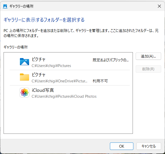This screenshot has width=165, height=154.
Task: Click the 利用不可 status label
Action: [100, 81]
